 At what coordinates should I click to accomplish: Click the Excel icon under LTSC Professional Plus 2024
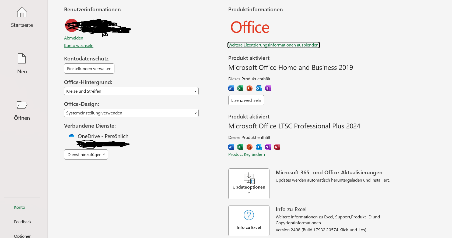240,147
